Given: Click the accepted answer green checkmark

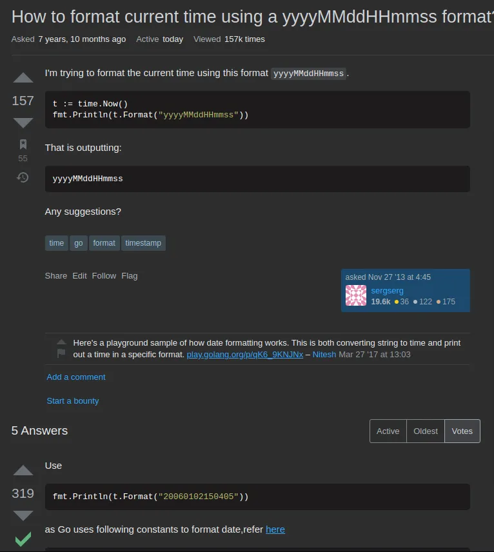Looking at the screenshot, I should tap(23, 539).
